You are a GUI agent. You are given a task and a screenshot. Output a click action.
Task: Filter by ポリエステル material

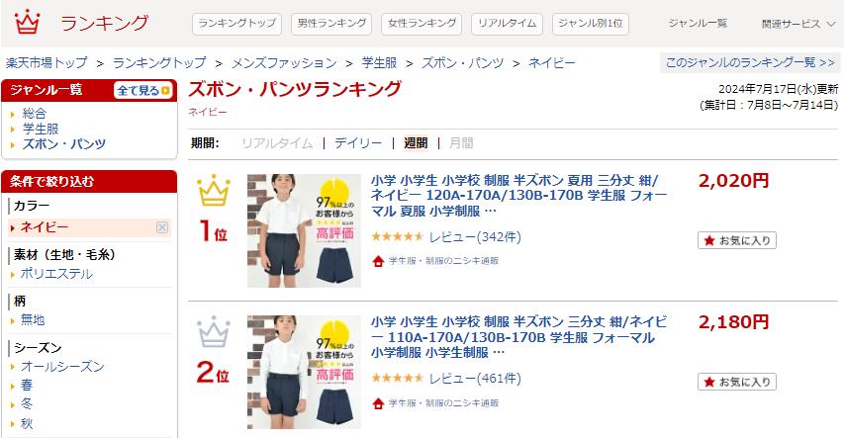coord(56,274)
